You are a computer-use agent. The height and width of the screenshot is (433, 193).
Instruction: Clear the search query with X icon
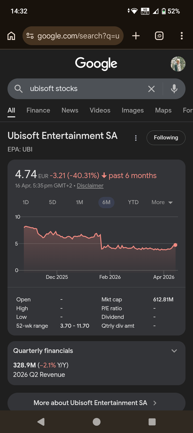pyautogui.click(x=151, y=89)
